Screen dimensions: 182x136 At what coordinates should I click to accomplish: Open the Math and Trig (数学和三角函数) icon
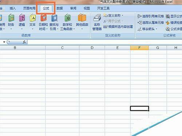[x=67, y=18]
